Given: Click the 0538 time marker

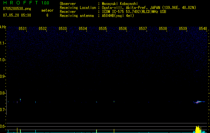Looking at the screenshot, I should 163,28.
